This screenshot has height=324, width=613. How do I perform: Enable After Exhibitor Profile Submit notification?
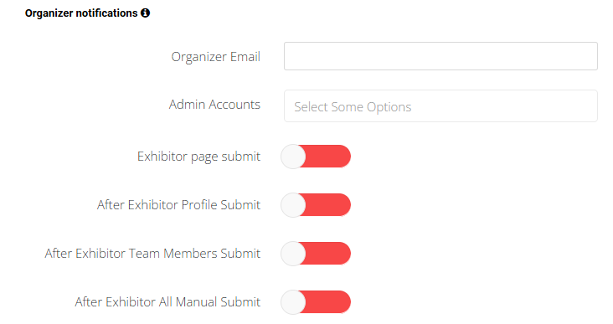(x=316, y=205)
